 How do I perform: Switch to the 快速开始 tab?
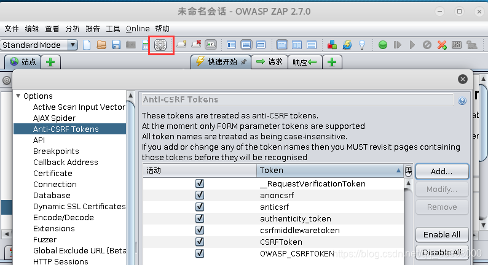click(x=221, y=62)
